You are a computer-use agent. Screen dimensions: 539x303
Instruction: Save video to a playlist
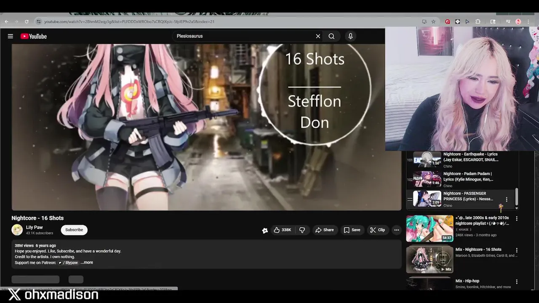tap(352, 230)
